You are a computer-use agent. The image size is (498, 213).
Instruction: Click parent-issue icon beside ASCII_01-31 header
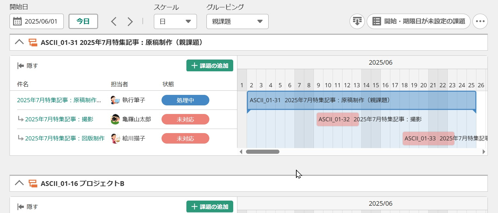(33, 42)
